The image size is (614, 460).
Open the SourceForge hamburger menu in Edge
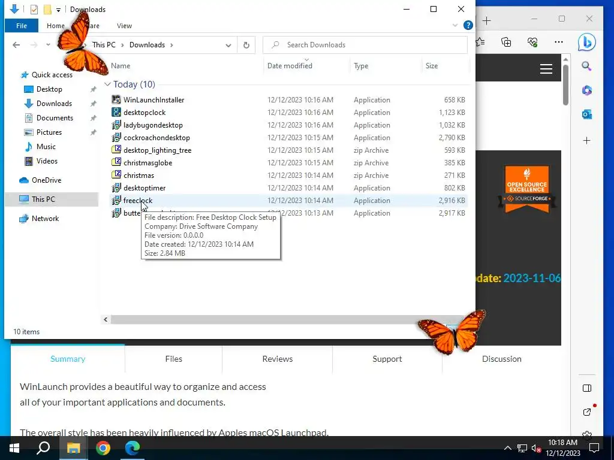pyautogui.click(x=546, y=69)
